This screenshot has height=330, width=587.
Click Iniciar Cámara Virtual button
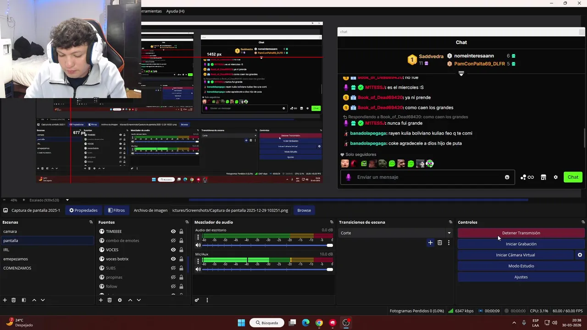(515, 255)
